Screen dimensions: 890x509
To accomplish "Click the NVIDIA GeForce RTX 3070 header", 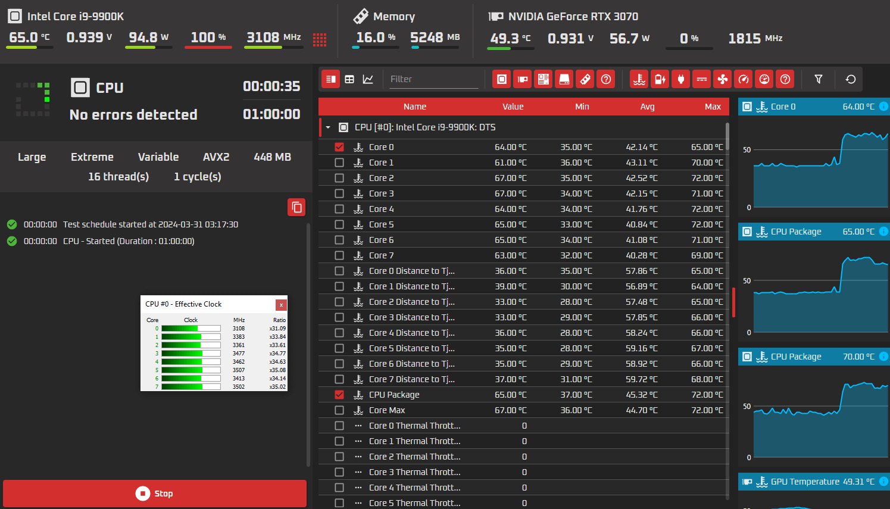I will (x=573, y=17).
